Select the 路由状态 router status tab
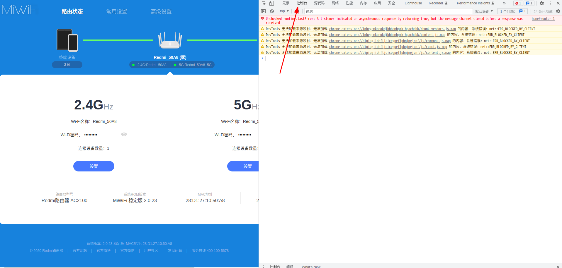This screenshot has width=562, height=268. point(72,11)
